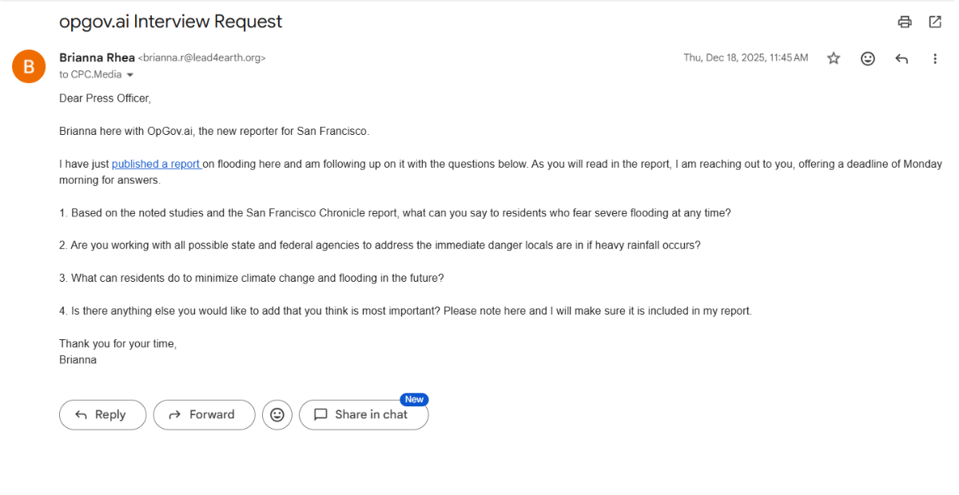The height and width of the screenshot is (495, 959).
Task: Click the timestamp 'Thu, Dec 18, 2025'
Action: pos(746,57)
